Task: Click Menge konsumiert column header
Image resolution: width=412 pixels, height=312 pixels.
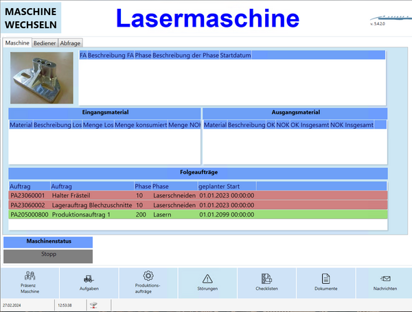Action: (x=141, y=125)
